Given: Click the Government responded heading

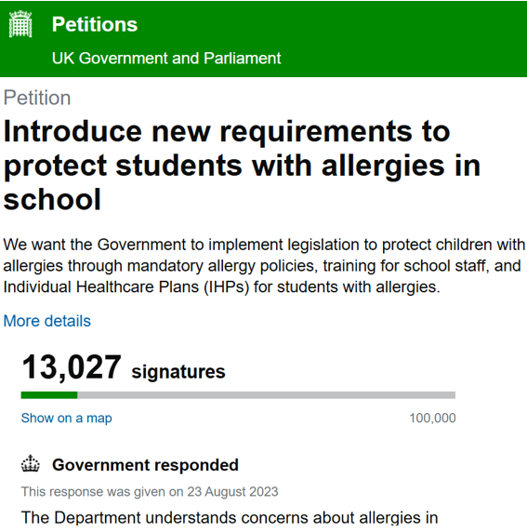Looking at the screenshot, I should (145, 465).
